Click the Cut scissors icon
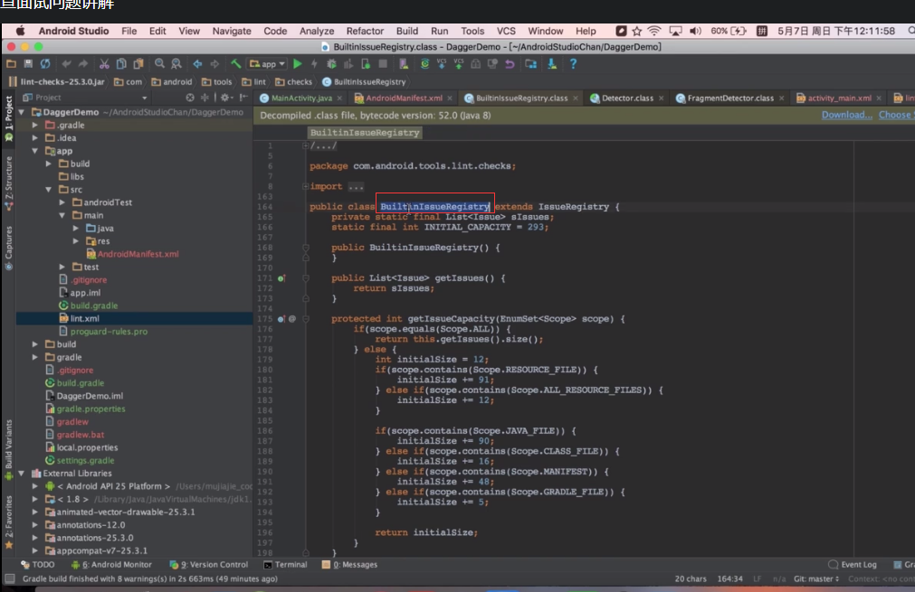Image resolution: width=915 pixels, height=592 pixels. pyautogui.click(x=104, y=64)
